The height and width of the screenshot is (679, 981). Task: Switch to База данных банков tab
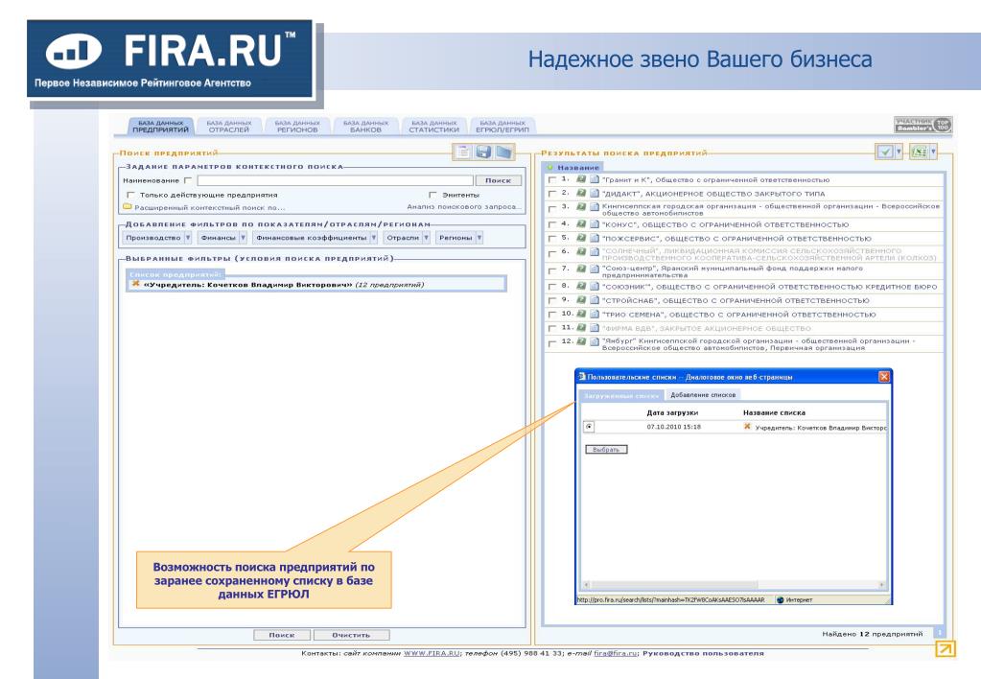point(365,127)
